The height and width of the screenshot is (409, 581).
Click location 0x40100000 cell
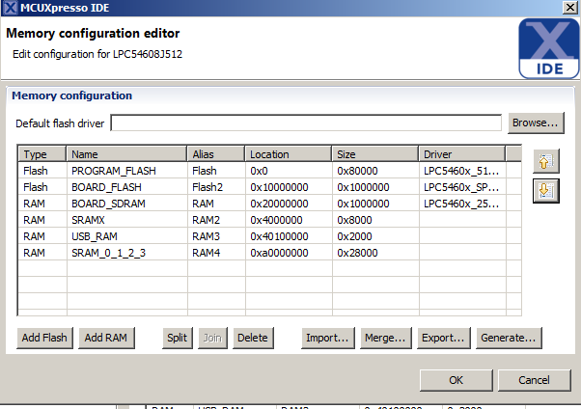point(289,236)
